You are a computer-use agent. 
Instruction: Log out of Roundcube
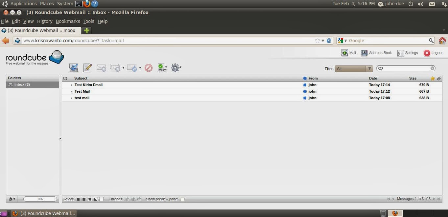[433, 53]
